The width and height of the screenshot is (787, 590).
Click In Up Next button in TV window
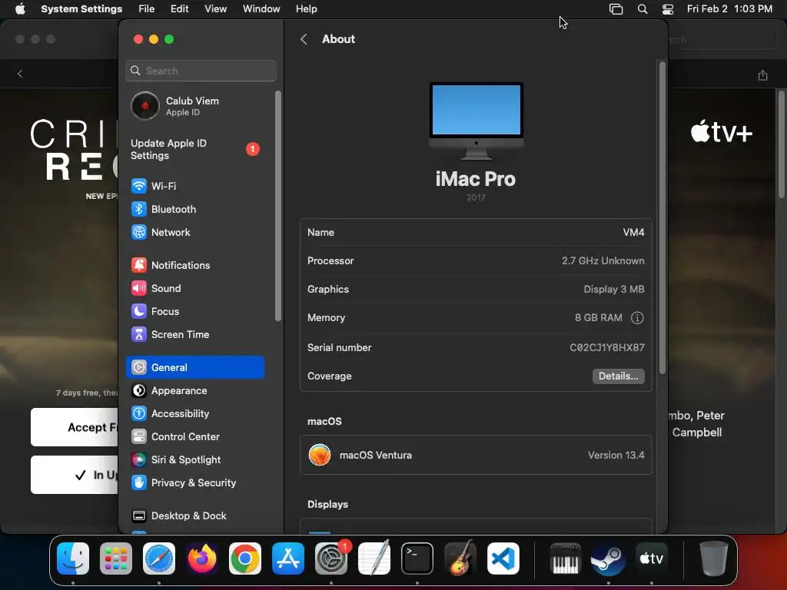point(75,475)
